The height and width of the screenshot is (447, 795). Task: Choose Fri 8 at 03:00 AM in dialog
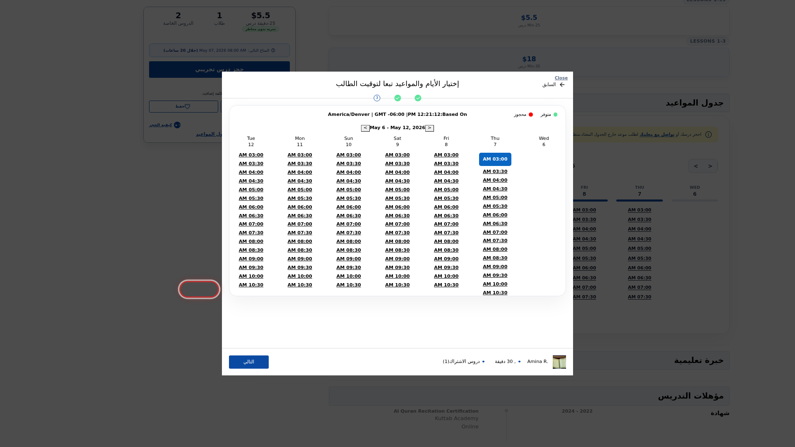pos(446,155)
